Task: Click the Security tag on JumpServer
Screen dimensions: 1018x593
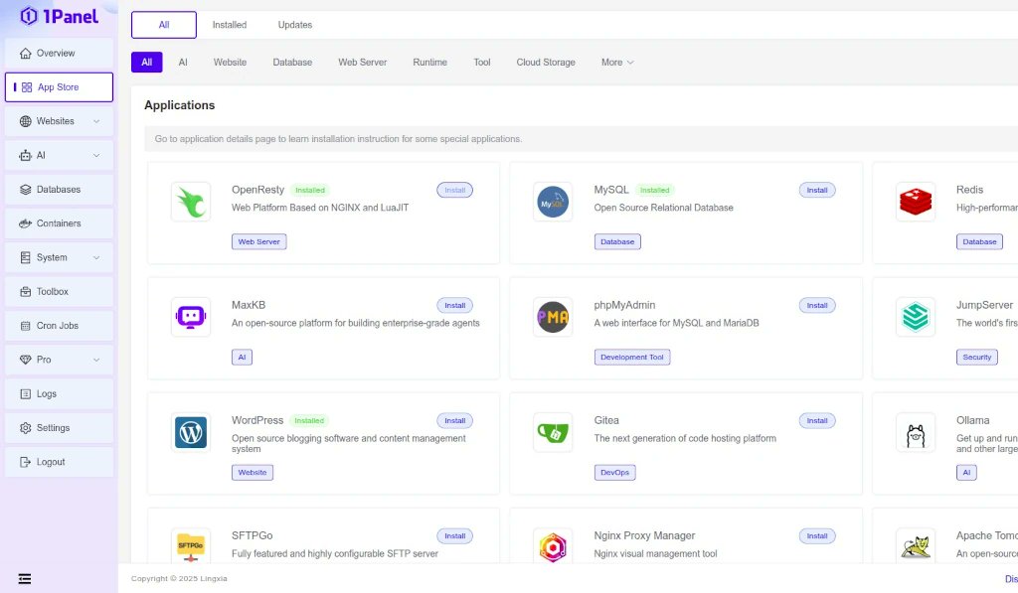Action: 976,358
